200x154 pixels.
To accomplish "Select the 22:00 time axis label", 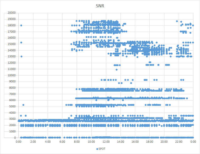I will pos(179,142).
